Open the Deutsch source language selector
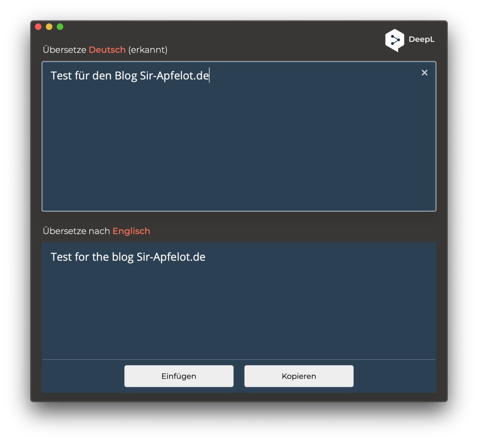 click(x=107, y=50)
